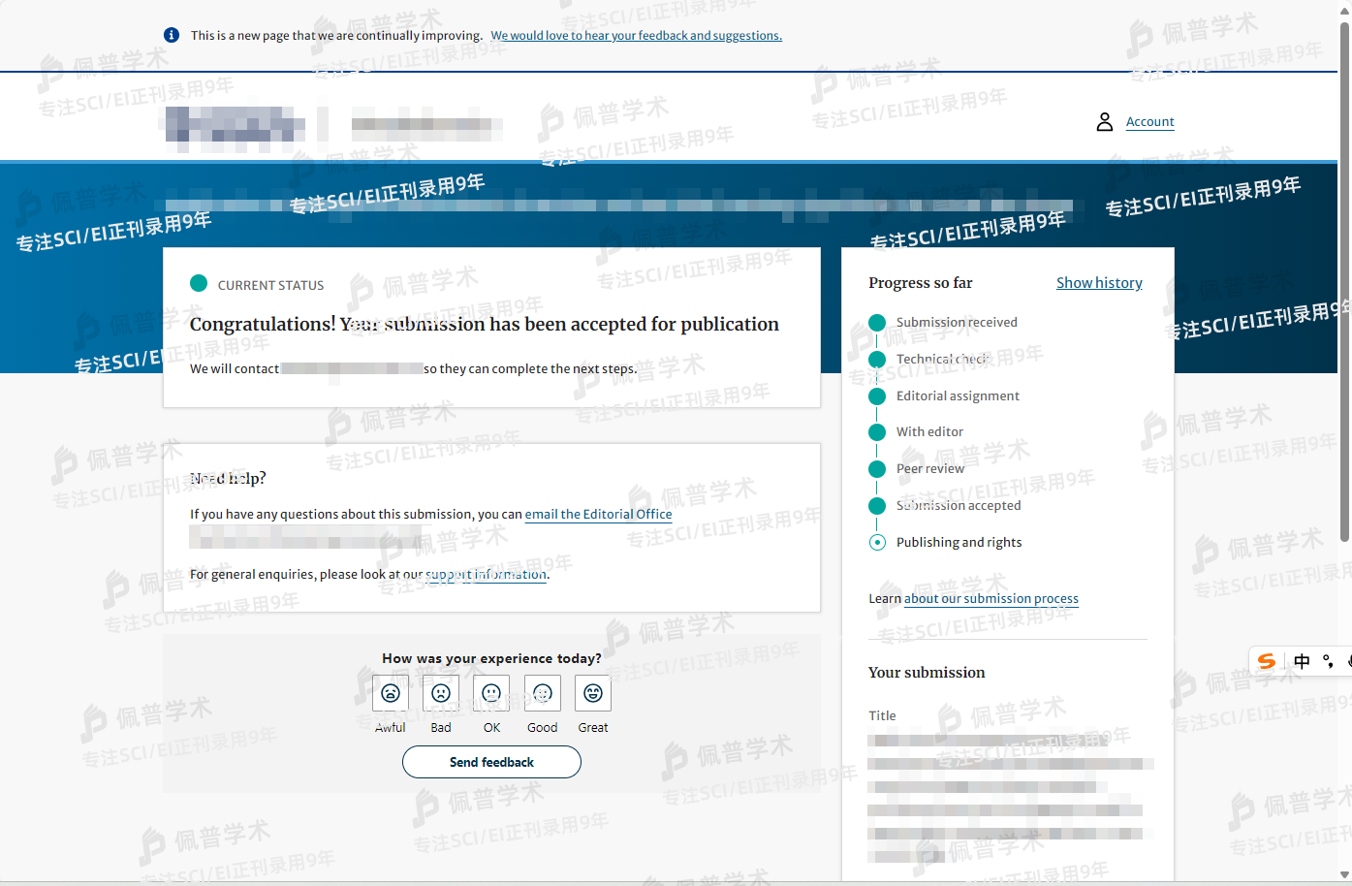Select the OK face rating icon
The width and height of the screenshot is (1352, 886).
click(491, 693)
